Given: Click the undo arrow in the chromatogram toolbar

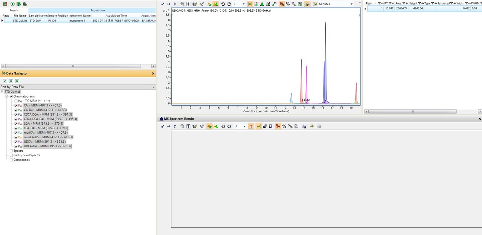Looking at the screenshot, I should click(223, 4).
